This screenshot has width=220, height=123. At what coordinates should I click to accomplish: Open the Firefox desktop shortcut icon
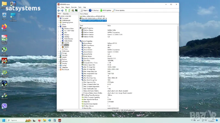click(4, 27)
